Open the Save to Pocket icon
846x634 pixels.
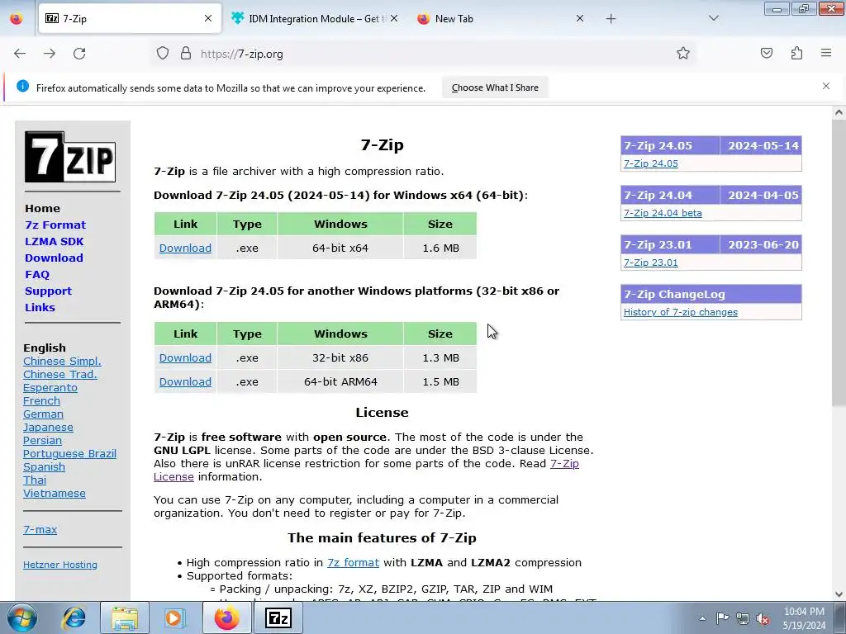pyautogui.click(x=767, y=53)
